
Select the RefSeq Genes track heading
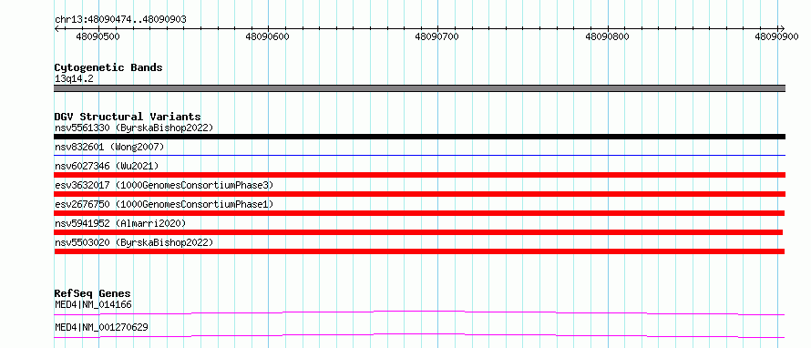[93, 293]
